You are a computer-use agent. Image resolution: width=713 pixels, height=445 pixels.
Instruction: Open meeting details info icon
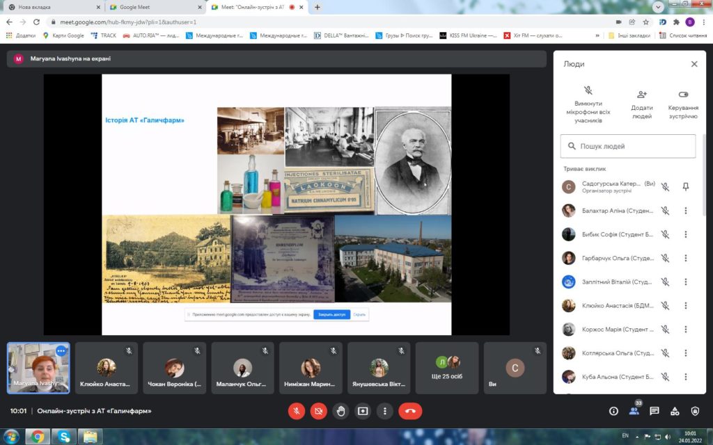pos(613,411)
